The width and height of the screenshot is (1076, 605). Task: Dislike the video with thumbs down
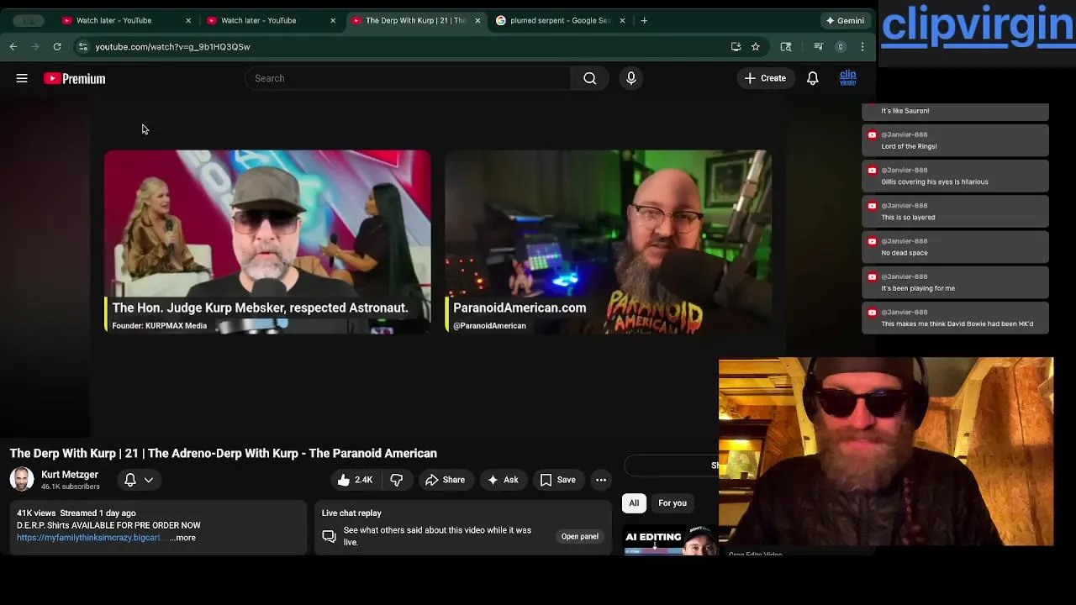(397, 480)
